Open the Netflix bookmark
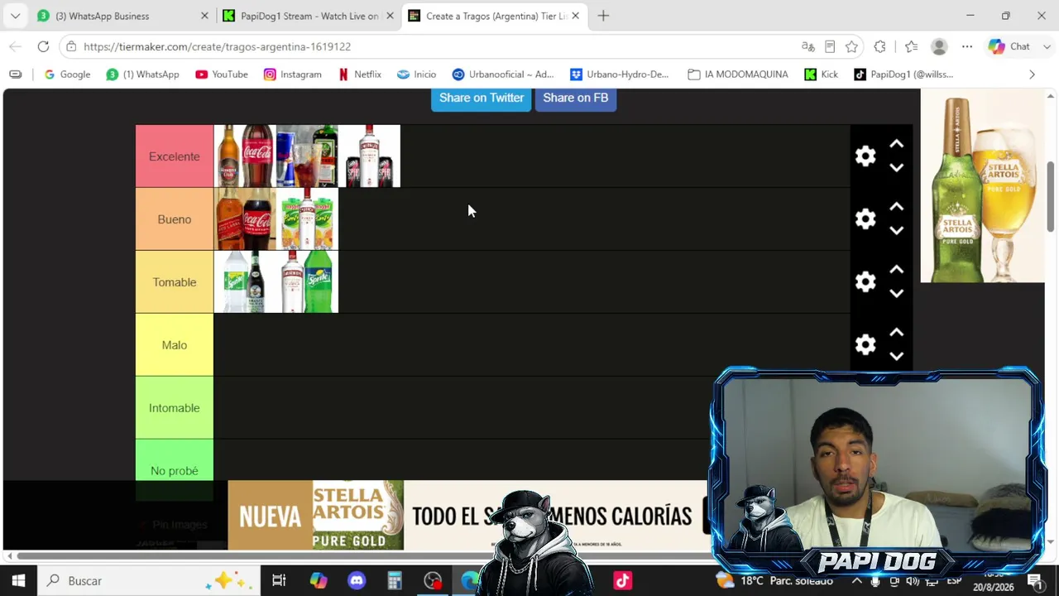The width and height of the screenshot is (1059, 596). pos(359,74)
